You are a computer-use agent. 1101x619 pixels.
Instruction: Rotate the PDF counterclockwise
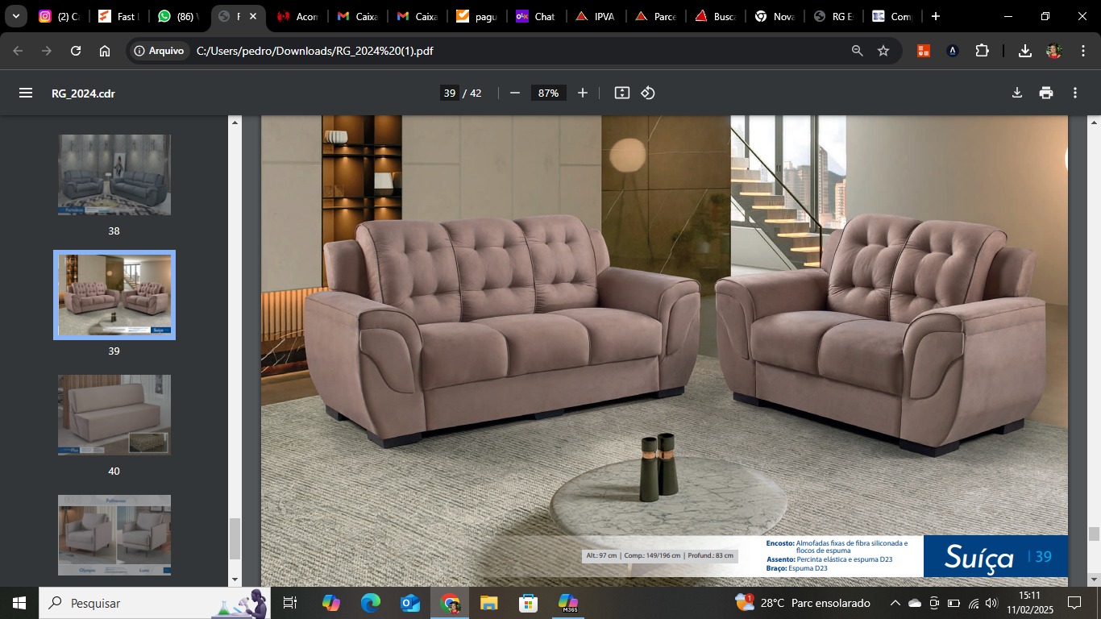click(648, 93)
